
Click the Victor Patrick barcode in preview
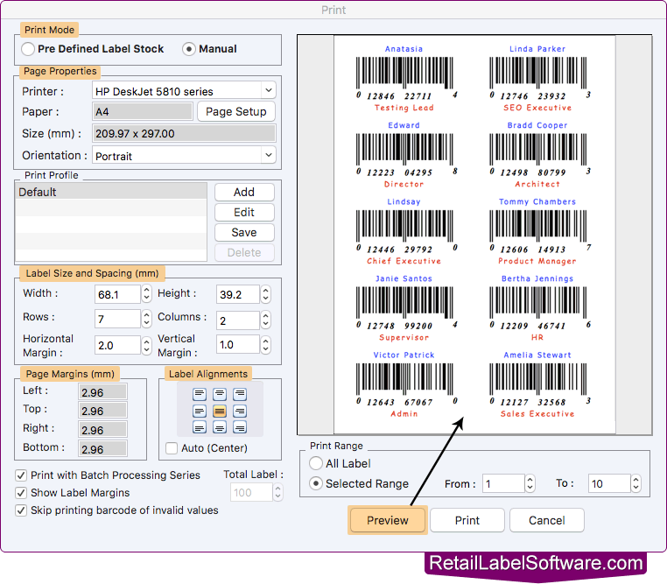click(404, 384)
